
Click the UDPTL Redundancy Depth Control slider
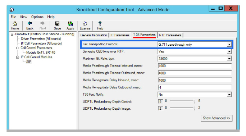pos(183,101)
